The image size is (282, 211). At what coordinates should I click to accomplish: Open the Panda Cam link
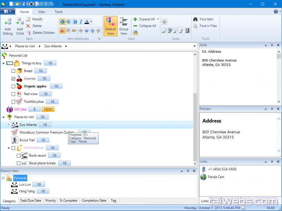(x=216, y=177)
